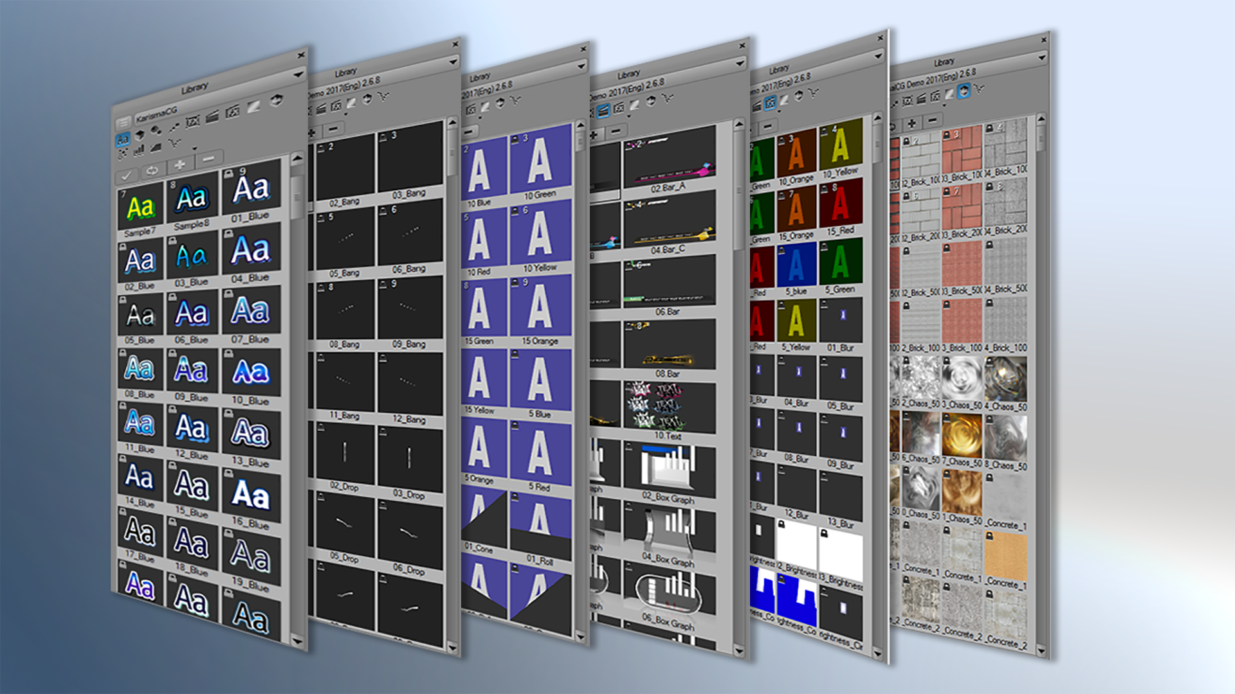Click the branch hierarchy icon in Bang panel
The height and width of the screenshot is (694, 1235).
point(383,96)
